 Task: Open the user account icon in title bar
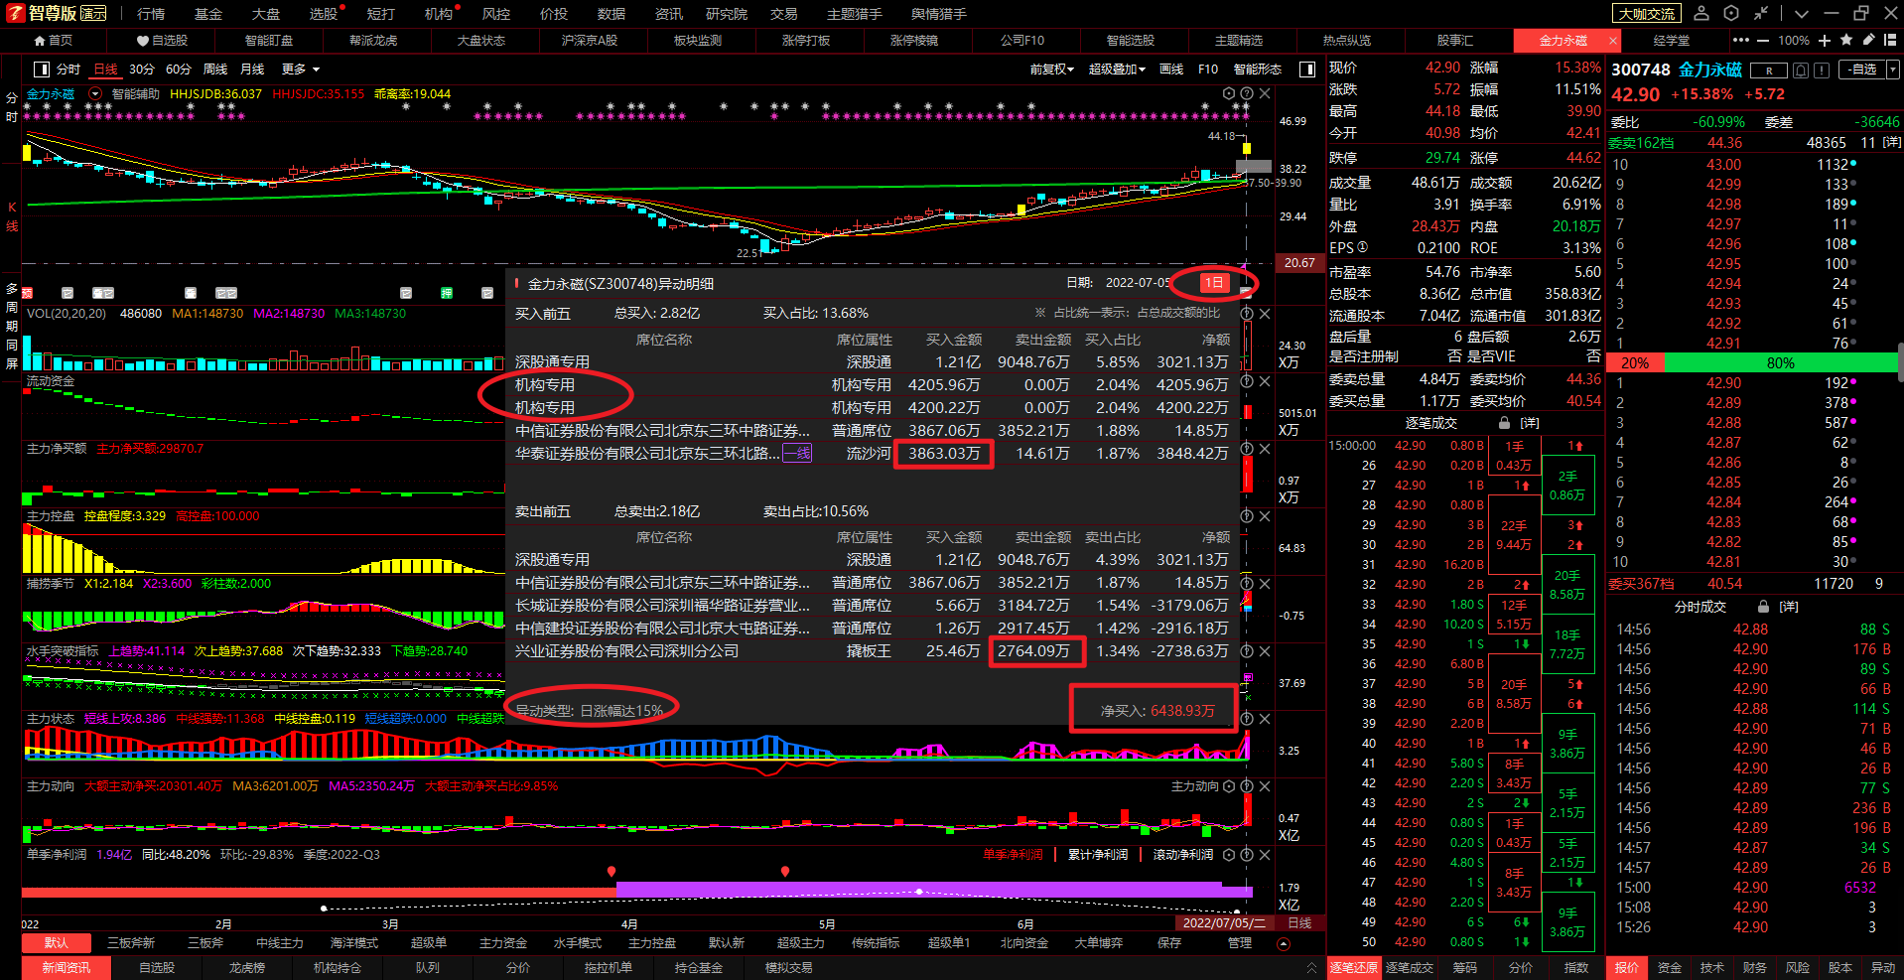point(1701,13)
